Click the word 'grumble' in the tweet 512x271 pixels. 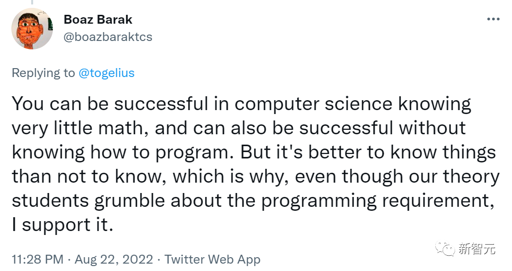pos(137,200)
